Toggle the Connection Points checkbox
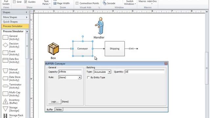The height and width of the screenshot is (118, 210). click(x=77, y=3)
